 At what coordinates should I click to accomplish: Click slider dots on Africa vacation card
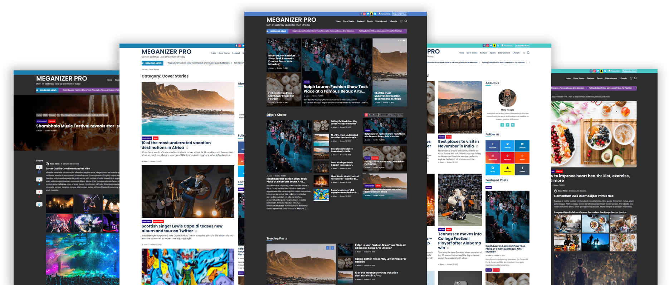pos(401,40)
